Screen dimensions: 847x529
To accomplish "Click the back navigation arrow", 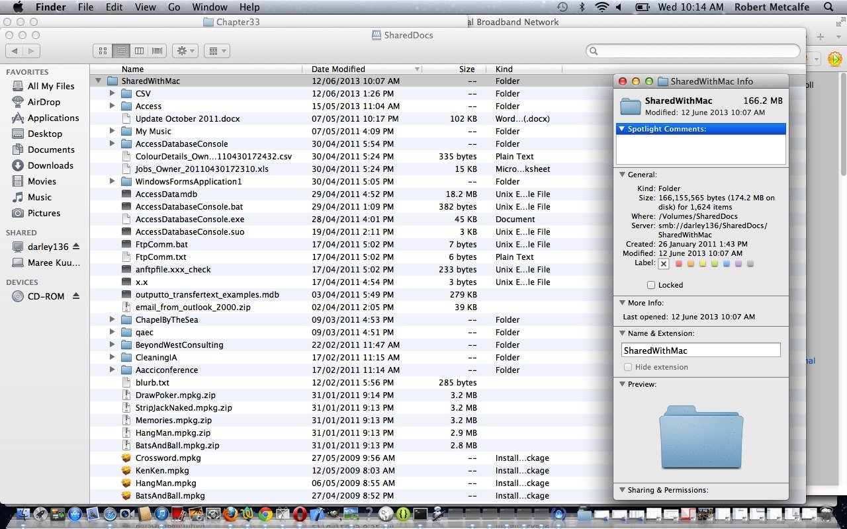I will pos(15,51).
